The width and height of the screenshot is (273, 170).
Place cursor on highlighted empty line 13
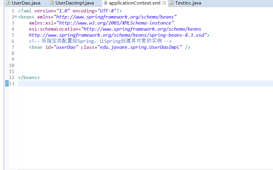(x=145, y=83)
